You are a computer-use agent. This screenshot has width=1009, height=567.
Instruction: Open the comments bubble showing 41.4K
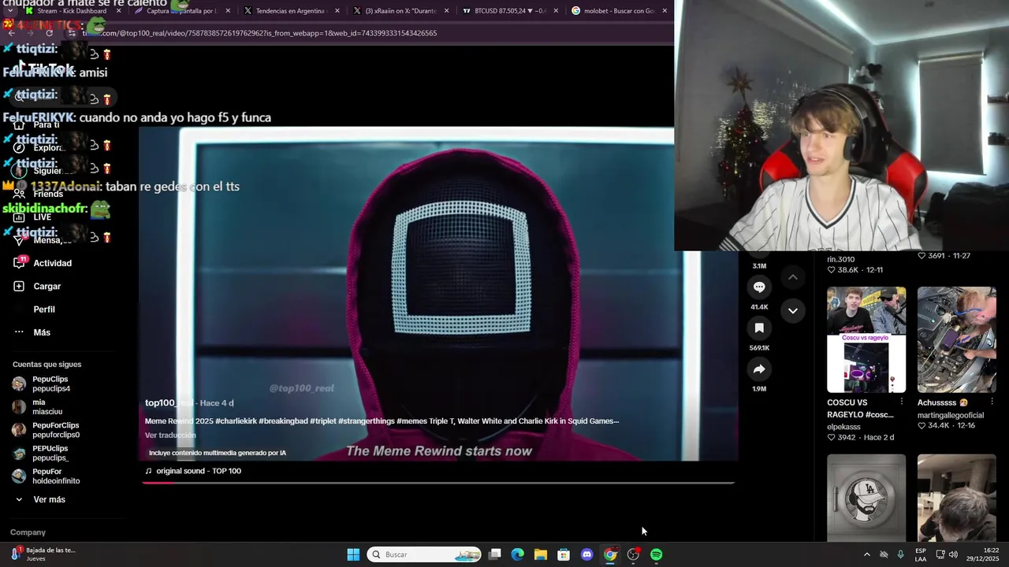(759, 287)
